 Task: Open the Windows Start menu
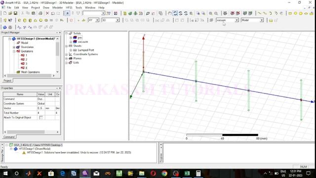coord(5,174)
